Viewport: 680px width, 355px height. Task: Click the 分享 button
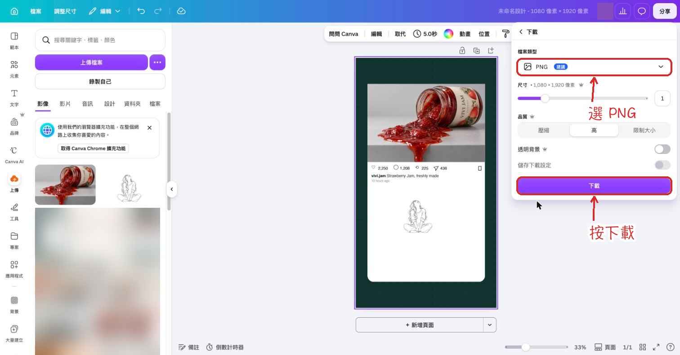665,11
